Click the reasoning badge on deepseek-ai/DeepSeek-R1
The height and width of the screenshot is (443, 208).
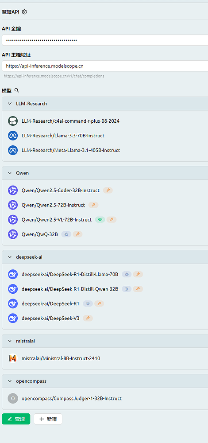pyautogui.click(x=88, y=303)
